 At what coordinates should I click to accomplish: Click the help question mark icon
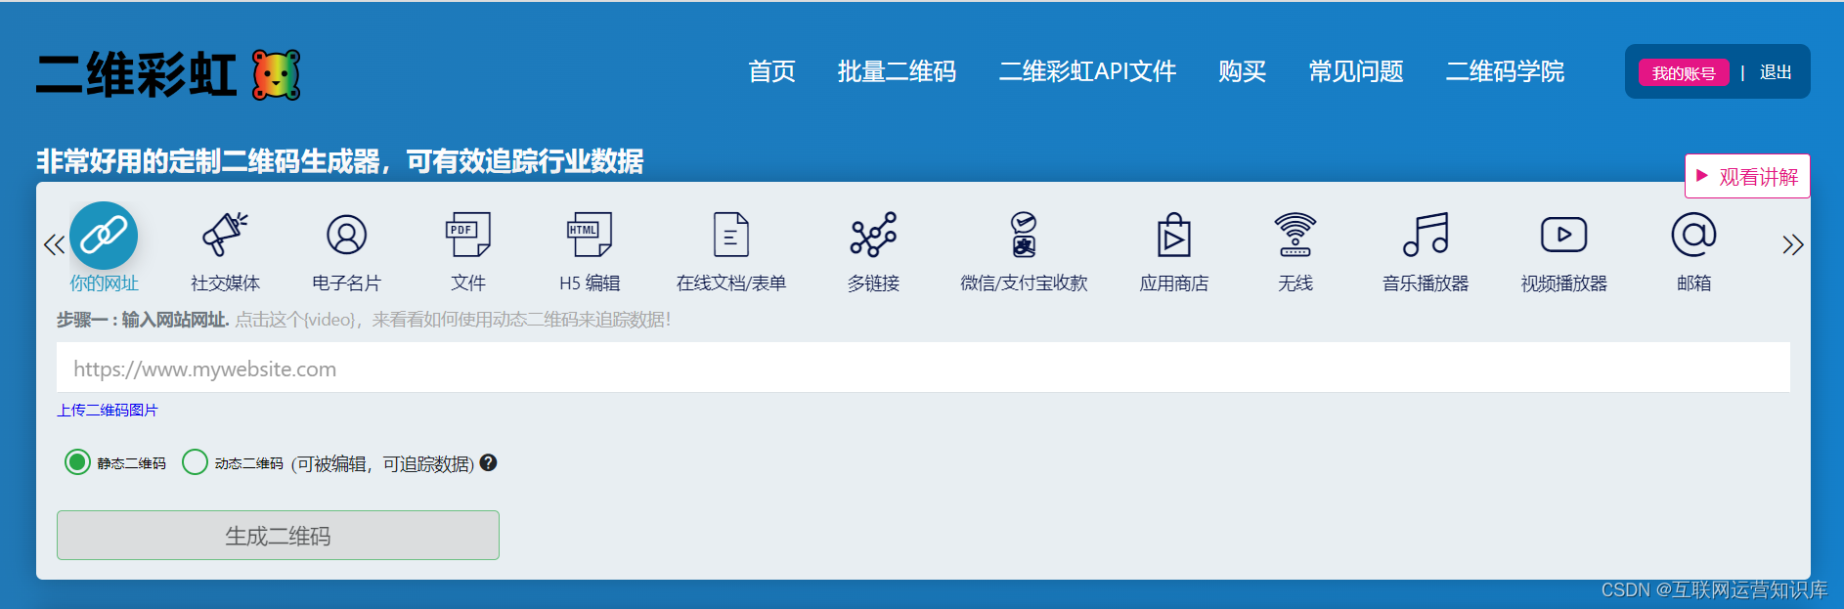pos(489,462)
